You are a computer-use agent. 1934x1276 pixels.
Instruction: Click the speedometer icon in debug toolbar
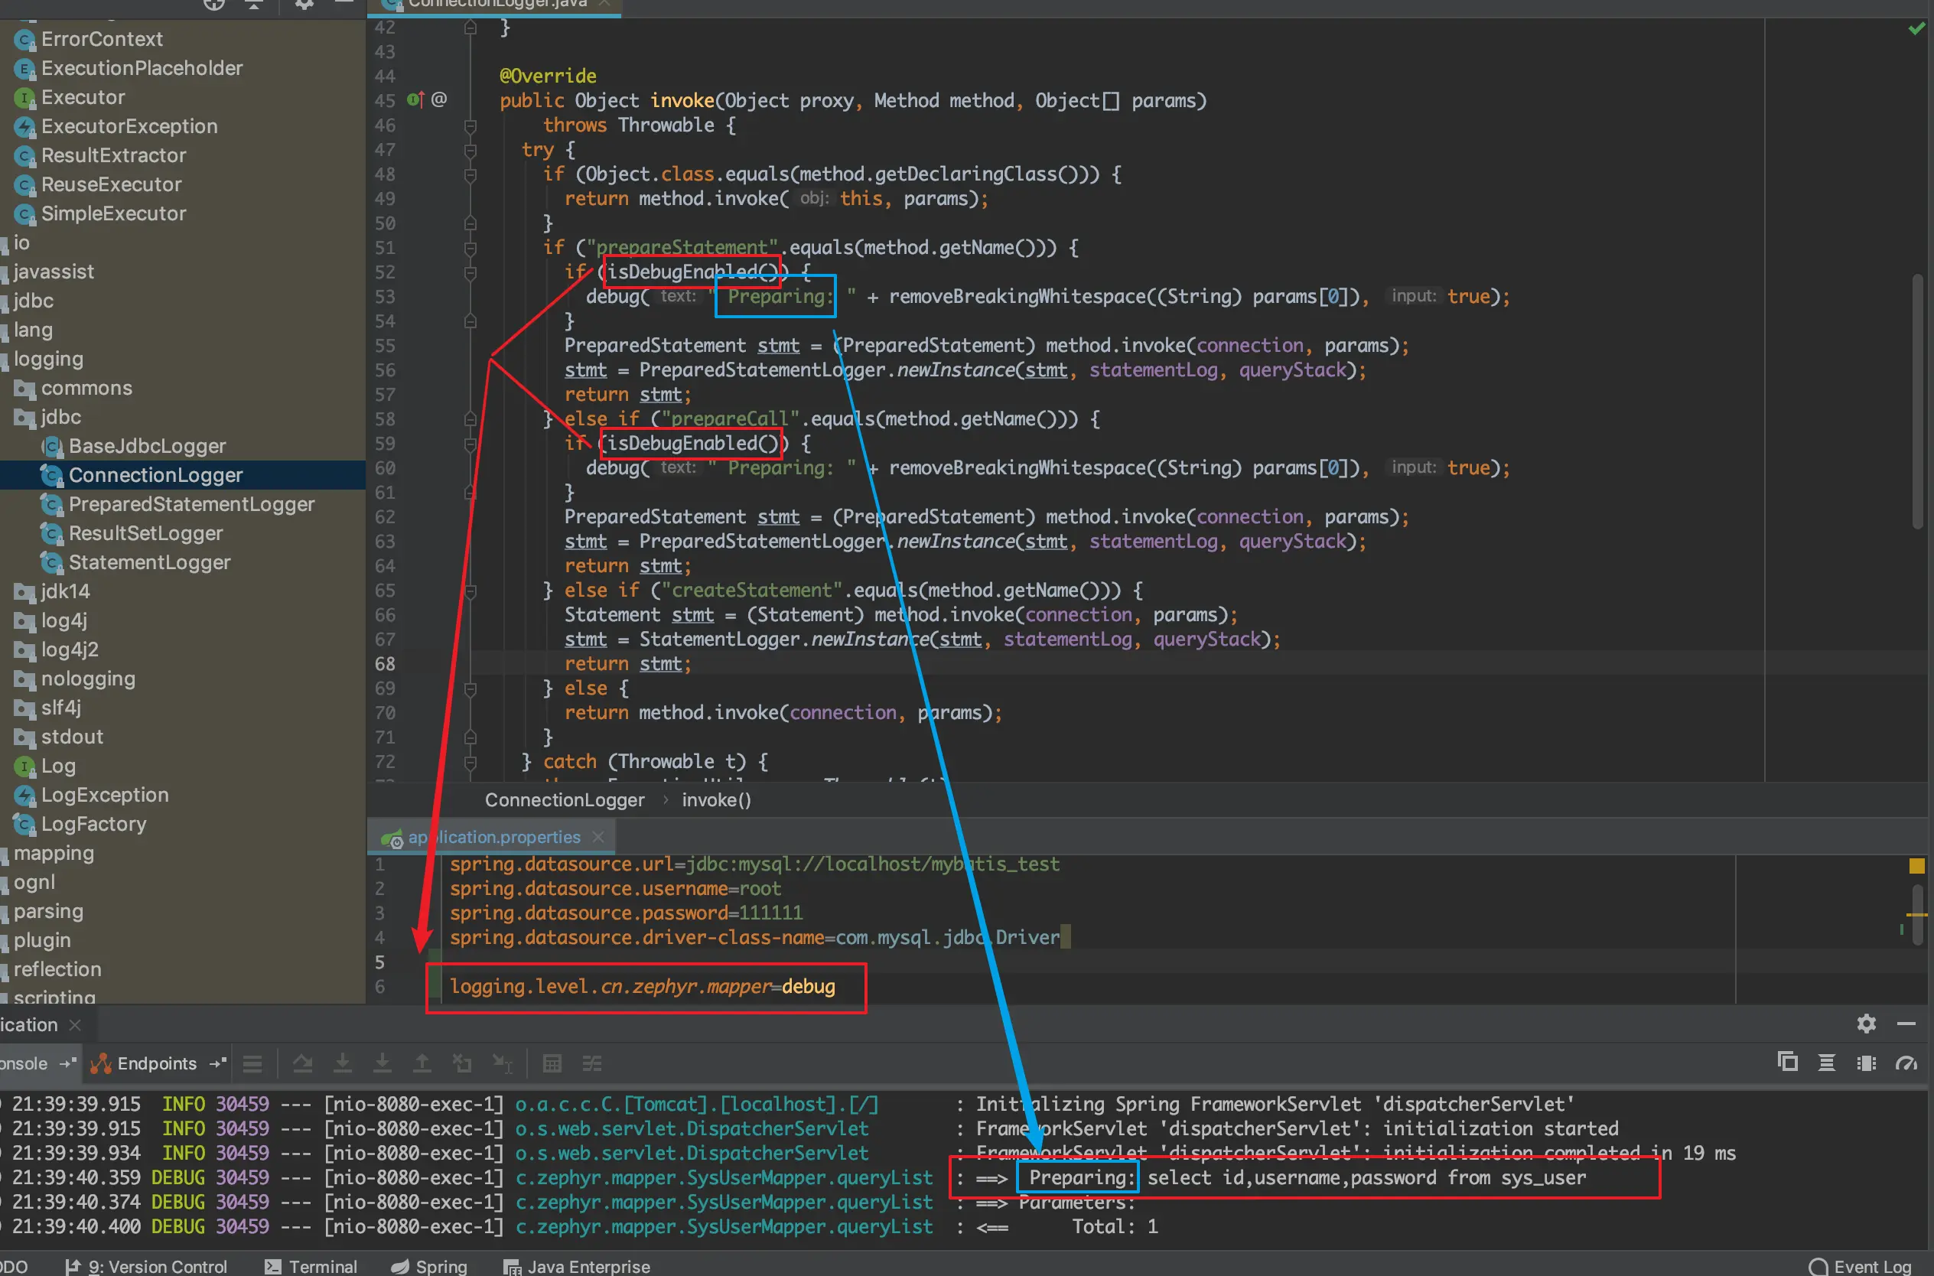coord(1906,1063)
